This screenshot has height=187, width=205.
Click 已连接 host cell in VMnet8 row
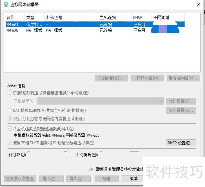click(x=106, y=30)
